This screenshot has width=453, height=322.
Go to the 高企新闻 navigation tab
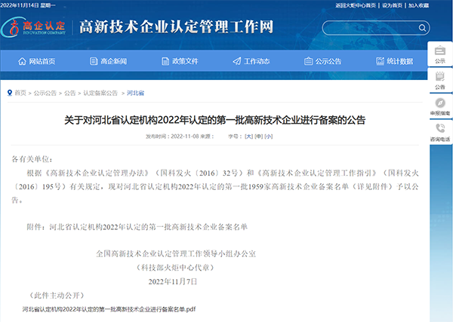113,61
